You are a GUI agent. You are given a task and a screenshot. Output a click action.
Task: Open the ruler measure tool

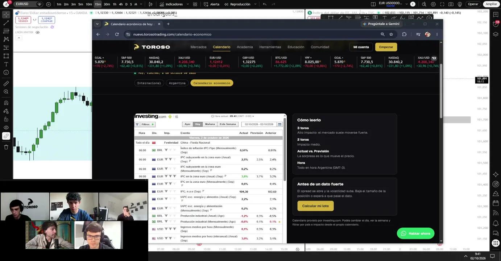(6, 83)
